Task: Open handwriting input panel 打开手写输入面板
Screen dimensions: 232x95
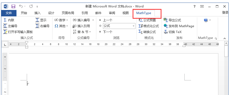Action: pyautogui.click(x=18, y=32)
